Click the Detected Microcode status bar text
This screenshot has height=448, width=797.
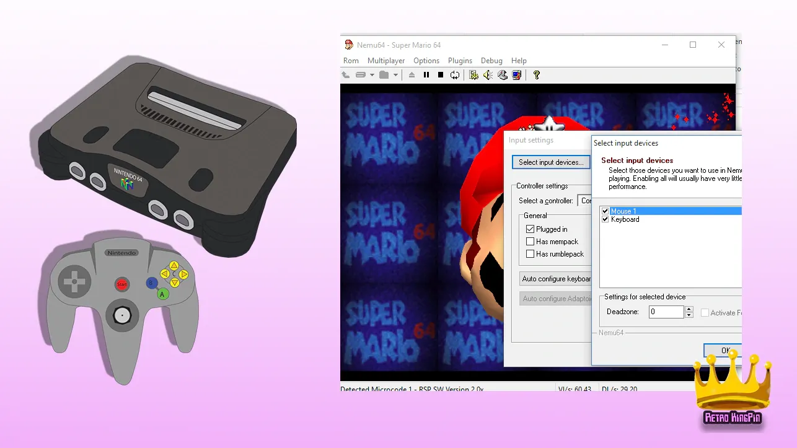point(412,389)
